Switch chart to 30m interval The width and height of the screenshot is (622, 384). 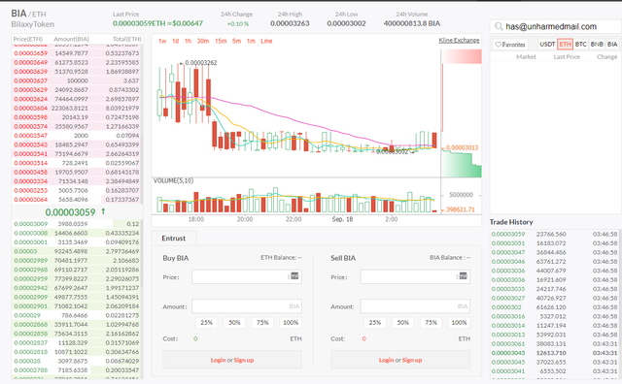click(203, 41)
